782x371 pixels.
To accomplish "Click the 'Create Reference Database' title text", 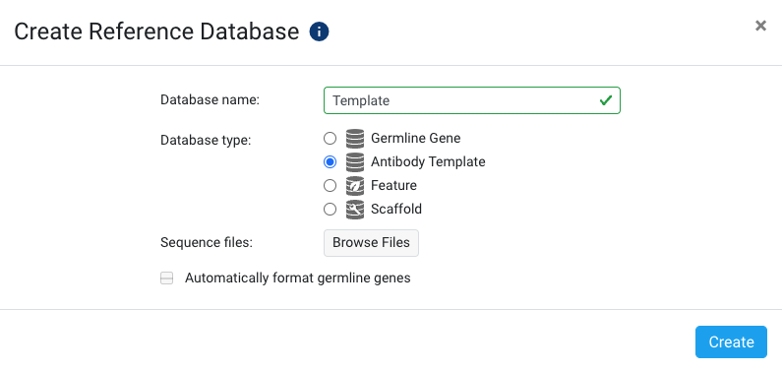I will (x=156, y=31).
